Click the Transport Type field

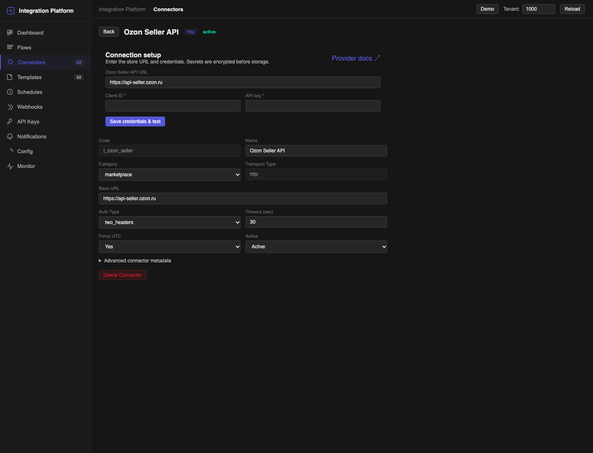316,174
